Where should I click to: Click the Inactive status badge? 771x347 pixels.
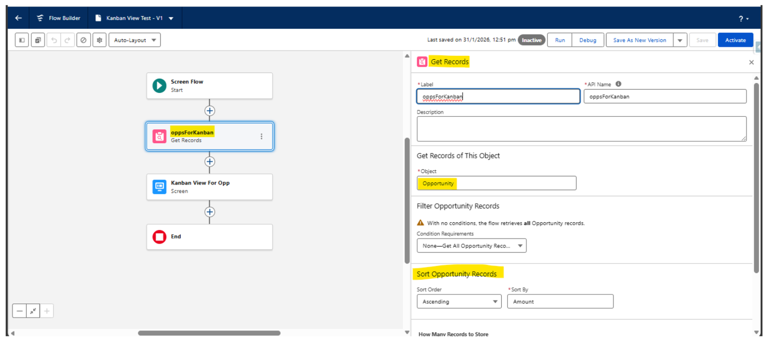532,40
